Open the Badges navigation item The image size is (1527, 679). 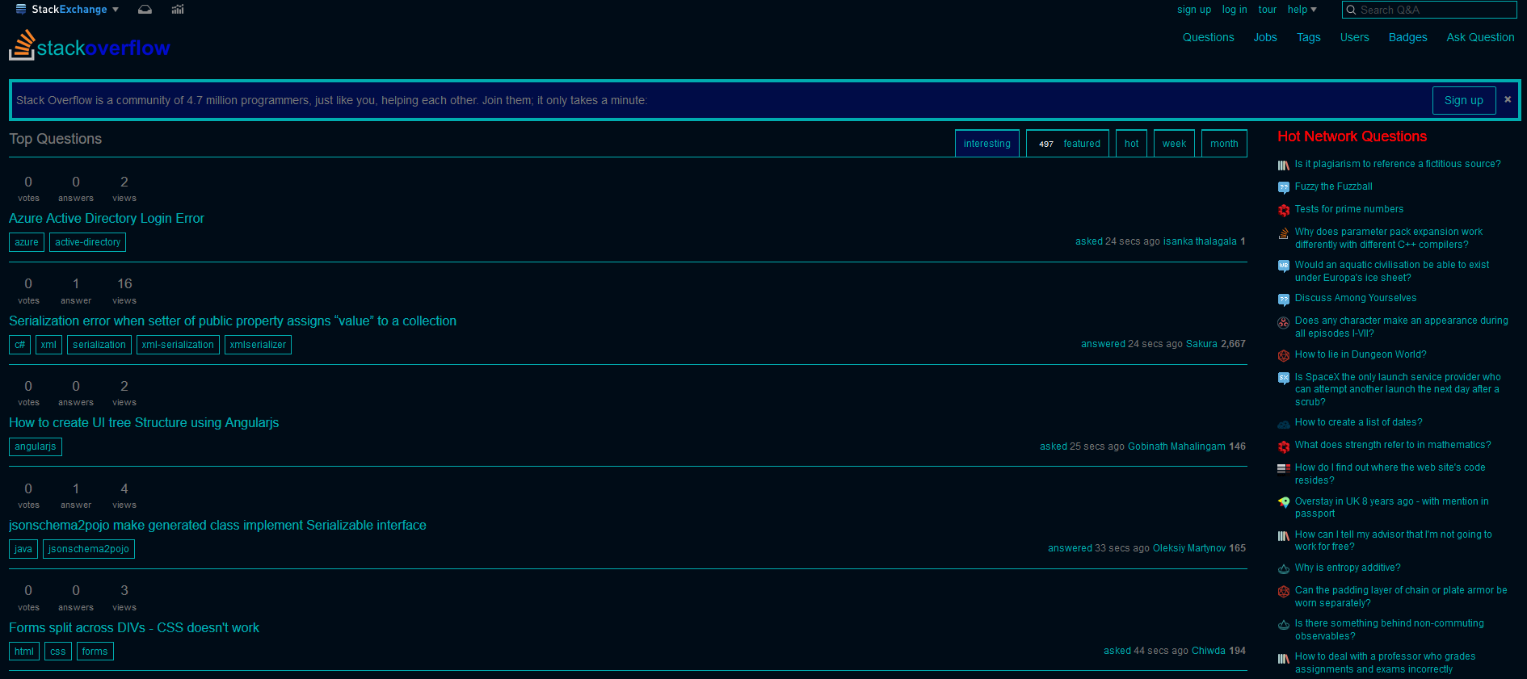tap(1407, 37)
